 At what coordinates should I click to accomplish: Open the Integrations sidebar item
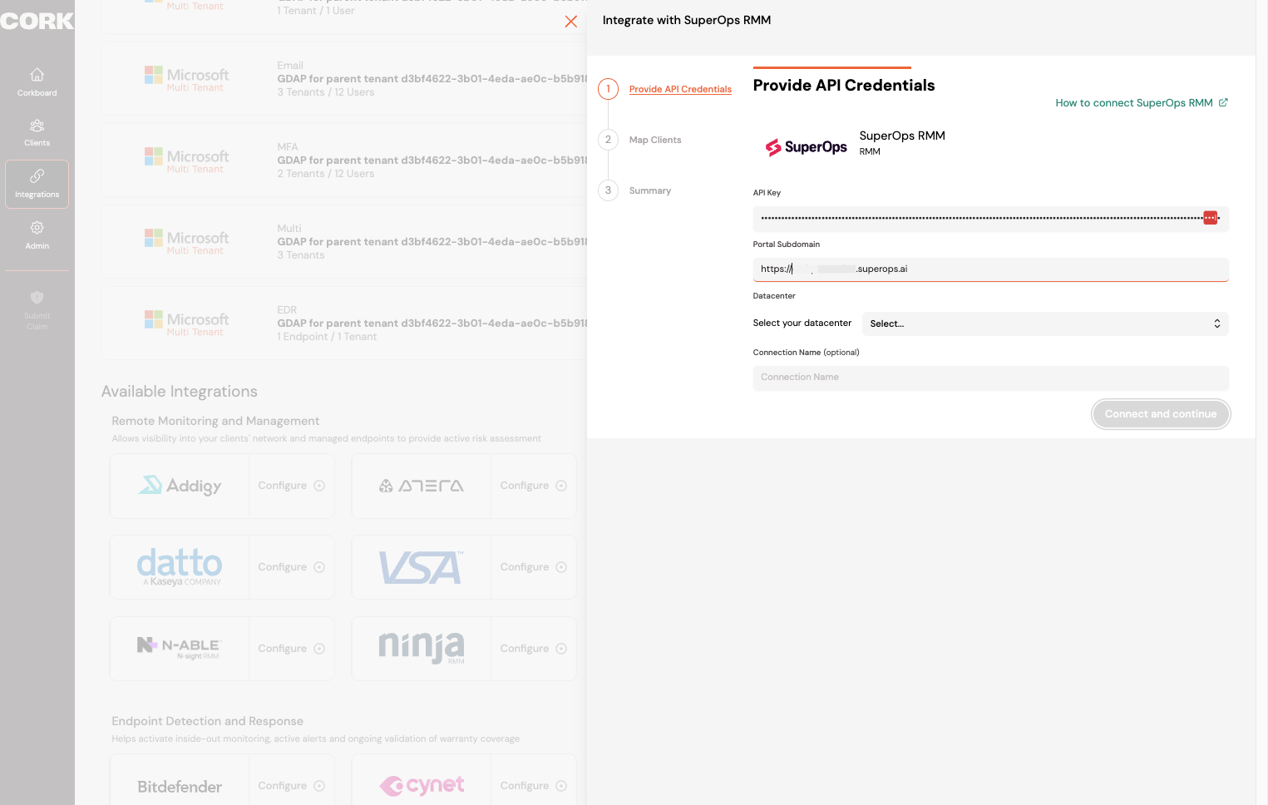37,184
